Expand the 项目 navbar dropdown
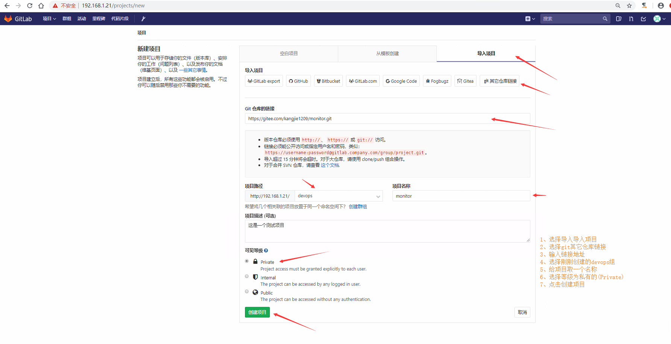Viewport: 671px width, 344px height. coord(49,19)
